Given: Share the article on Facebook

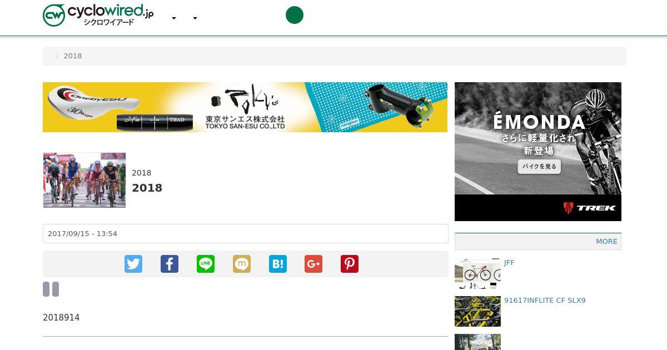Looking at the screenshot, I should tap(170, 264).
